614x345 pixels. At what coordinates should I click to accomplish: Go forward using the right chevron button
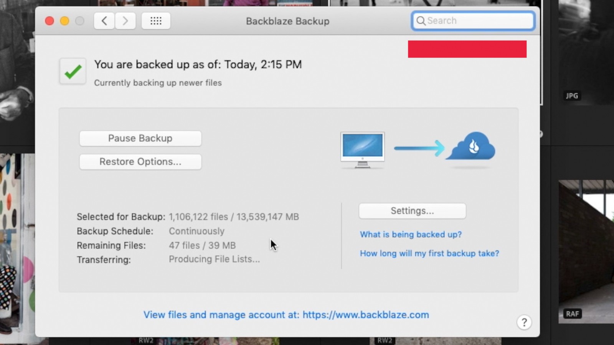coord(125,21)
